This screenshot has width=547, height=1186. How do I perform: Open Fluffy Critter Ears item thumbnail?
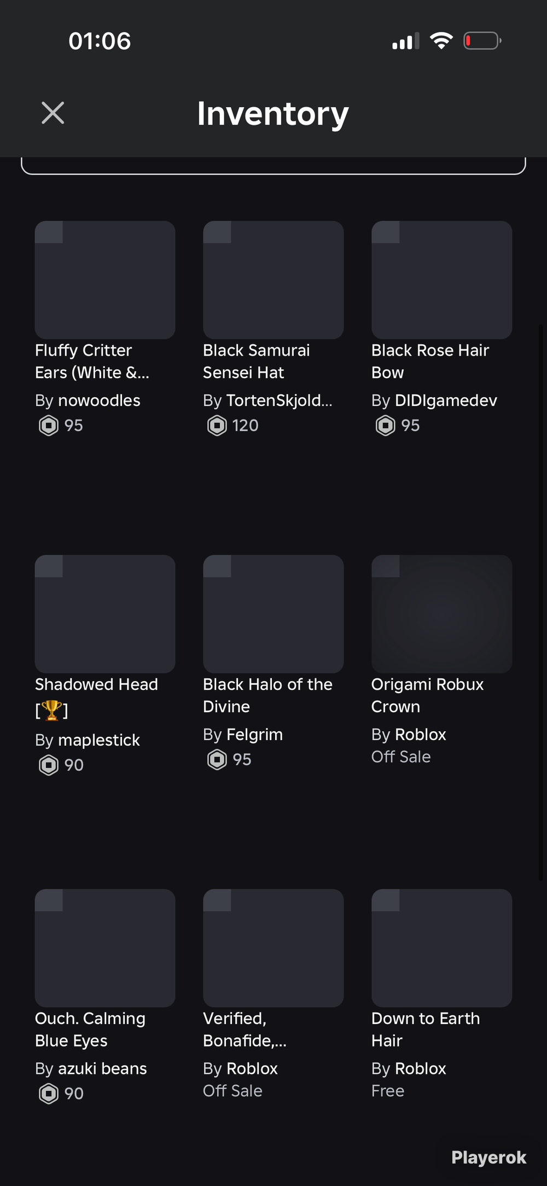(105, 280)
